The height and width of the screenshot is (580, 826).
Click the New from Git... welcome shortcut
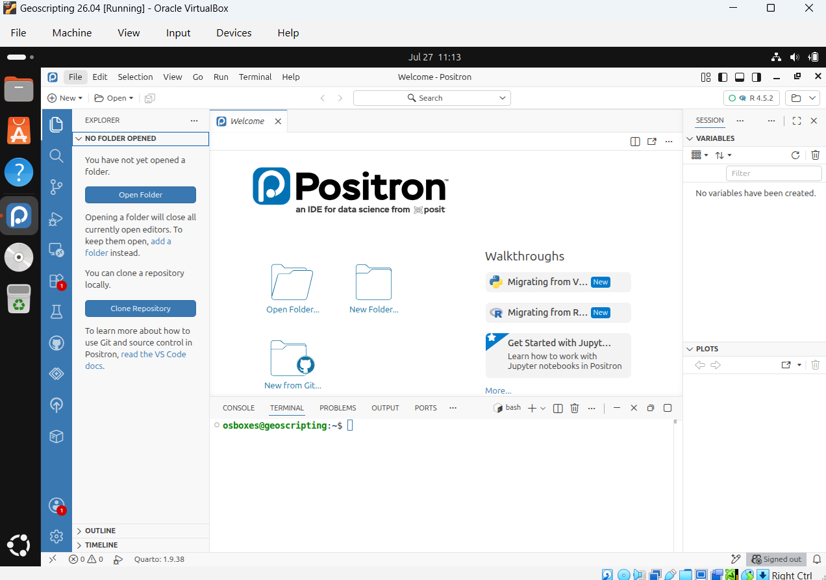pos(293,364)
